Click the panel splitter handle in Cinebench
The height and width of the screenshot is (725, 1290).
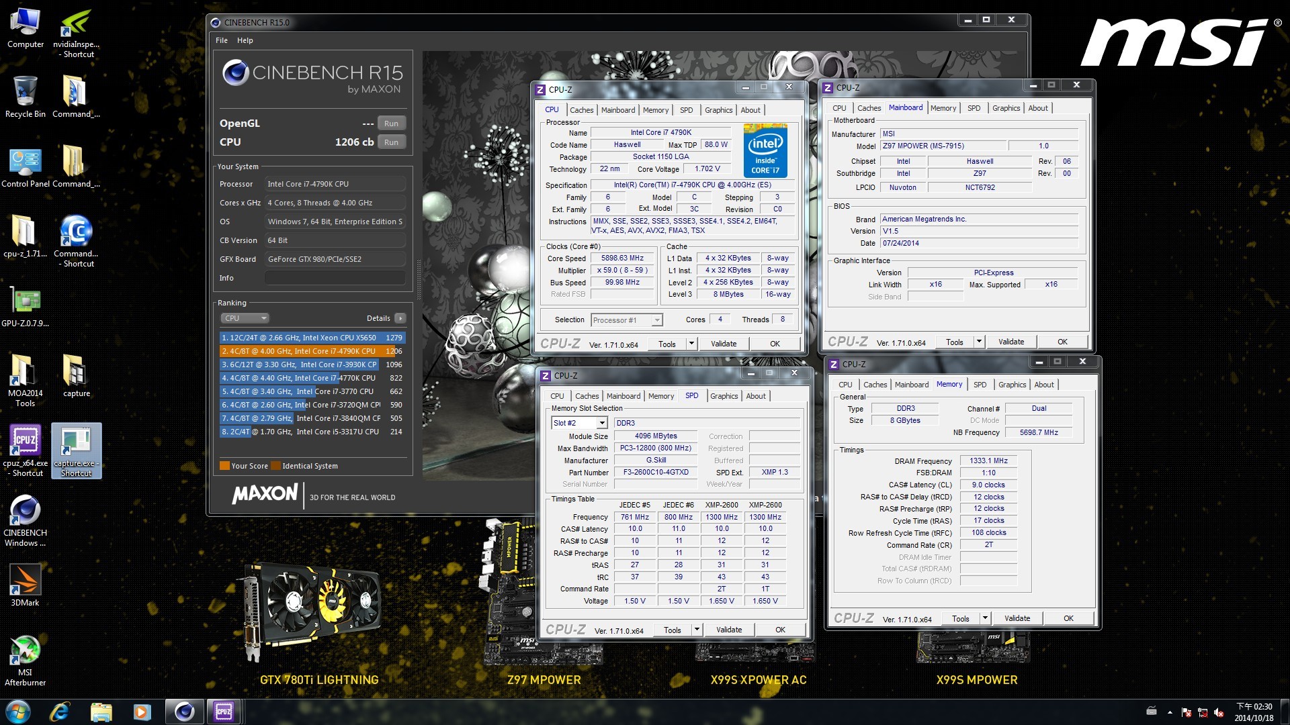[419, 279]
